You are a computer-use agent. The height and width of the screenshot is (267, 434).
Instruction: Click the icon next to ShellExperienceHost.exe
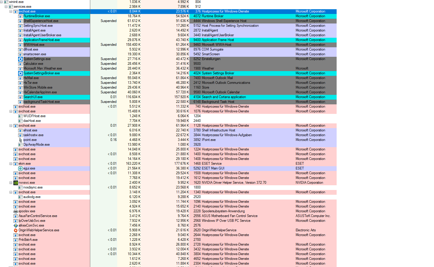[x=20, y=21]
